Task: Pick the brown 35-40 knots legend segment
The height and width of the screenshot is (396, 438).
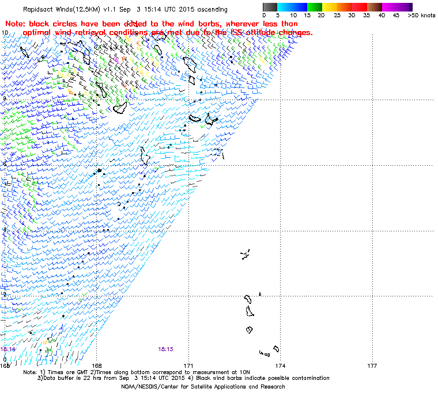Action: click(374, 7)
